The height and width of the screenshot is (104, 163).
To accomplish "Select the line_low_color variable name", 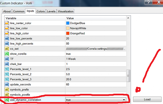I will pyautogui.click(x=19, y=28).
